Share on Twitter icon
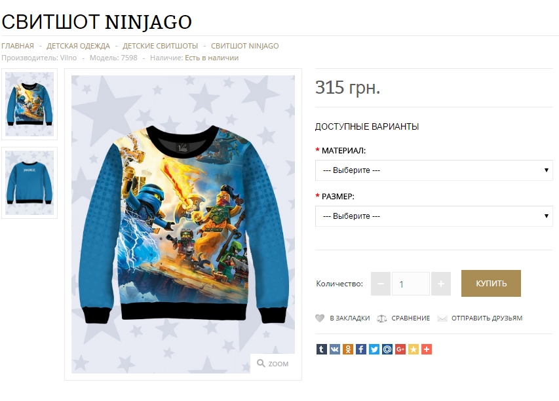The height and width of the screenshot is (401, 559). click(374, 349)
